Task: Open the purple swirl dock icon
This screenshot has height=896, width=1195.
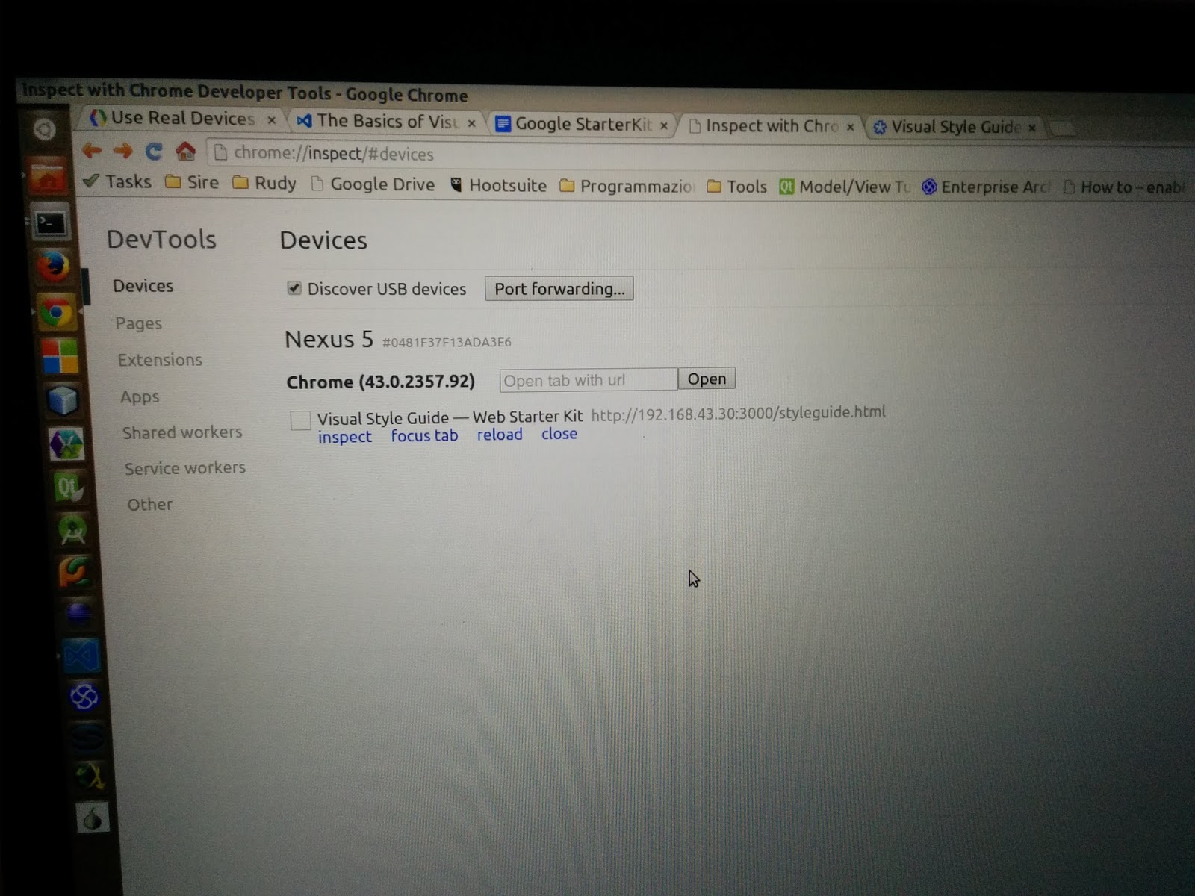Action: click(84, 697)
